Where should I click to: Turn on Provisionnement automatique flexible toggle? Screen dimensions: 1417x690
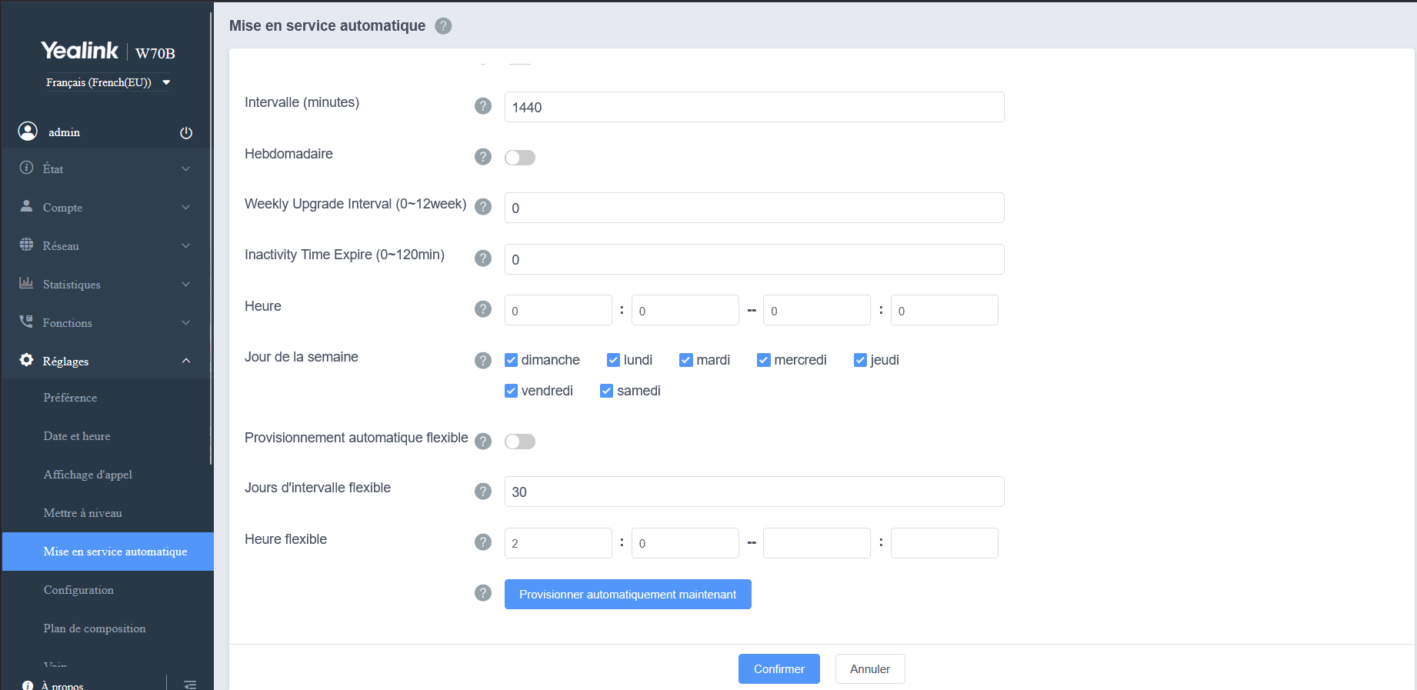point(520,442)
